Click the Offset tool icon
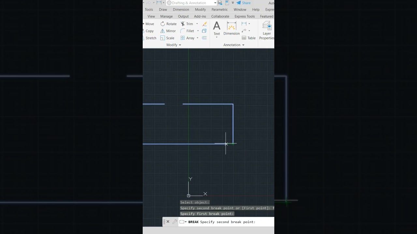 (x=204, y=38)
